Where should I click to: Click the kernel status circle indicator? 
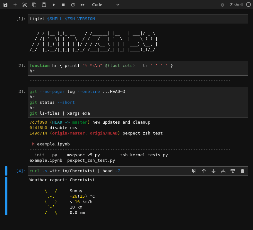(249, 5)
